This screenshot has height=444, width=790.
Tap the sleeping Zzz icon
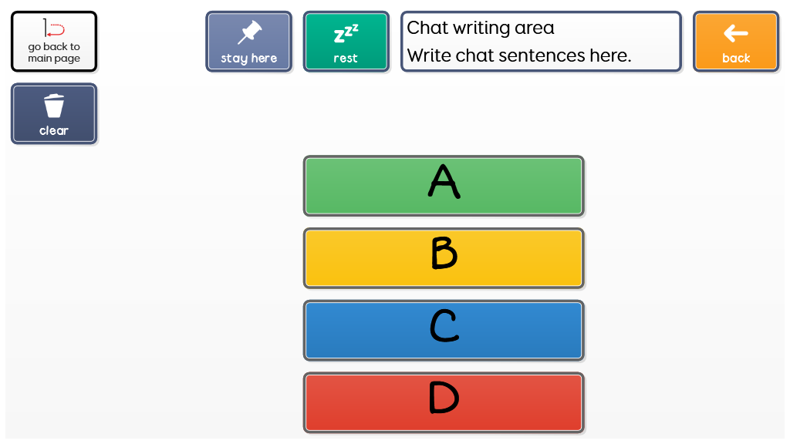[346, 34]
